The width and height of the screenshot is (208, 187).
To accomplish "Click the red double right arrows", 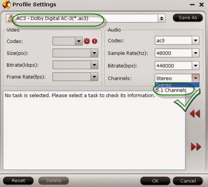I will pyautogui.click(x=196, y=147).
